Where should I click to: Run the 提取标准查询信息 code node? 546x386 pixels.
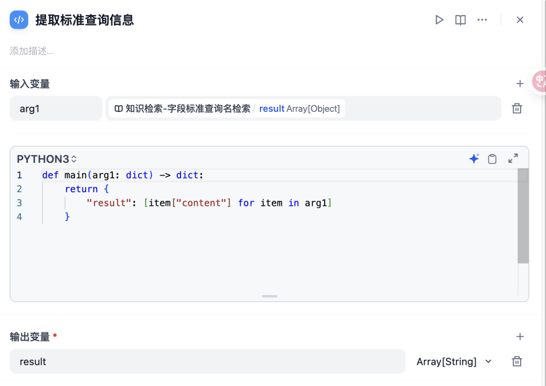439,20
